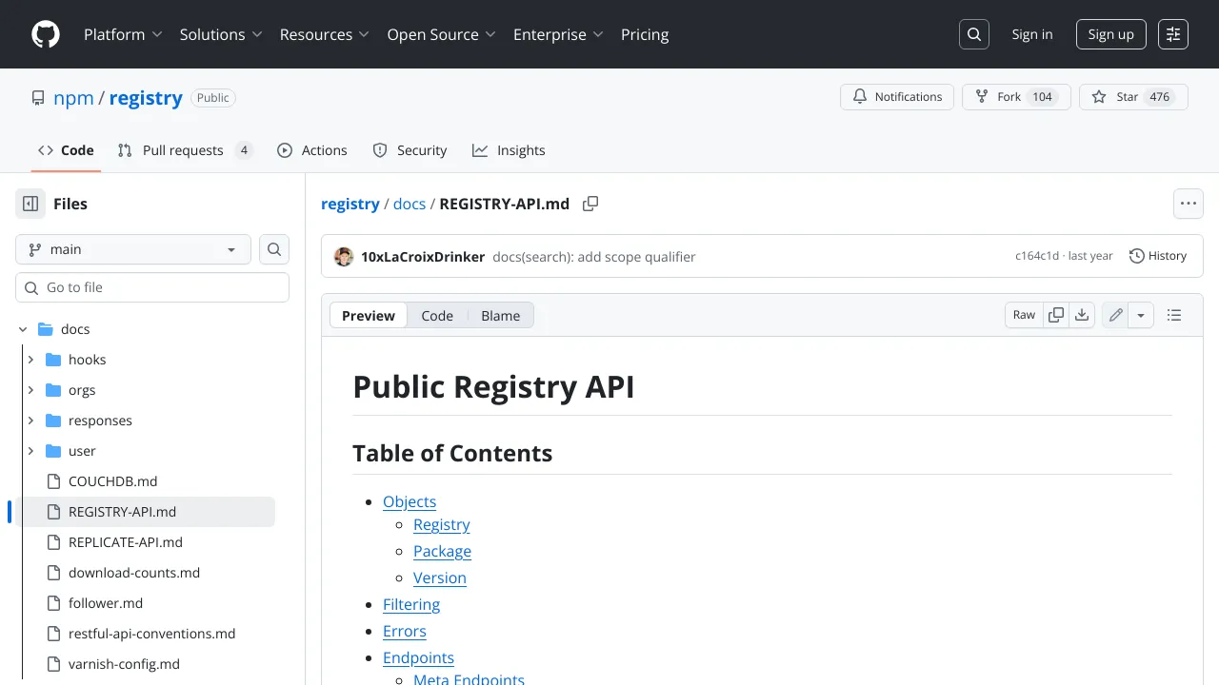Open the search magnifier in header
Image resolution: width=1219 pixels, height=685 pixels.
974,34
